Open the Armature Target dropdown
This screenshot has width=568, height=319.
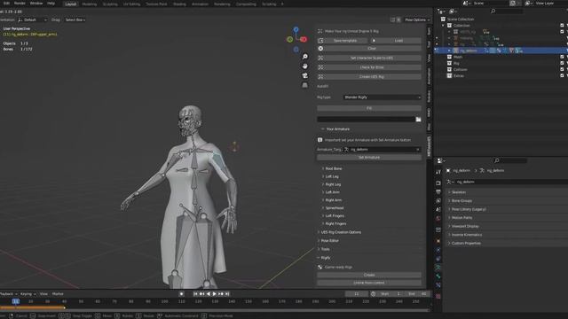tap(382, 150)
